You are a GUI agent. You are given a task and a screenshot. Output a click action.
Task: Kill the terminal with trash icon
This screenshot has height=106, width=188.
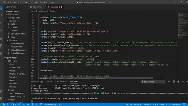coord(178,82)
